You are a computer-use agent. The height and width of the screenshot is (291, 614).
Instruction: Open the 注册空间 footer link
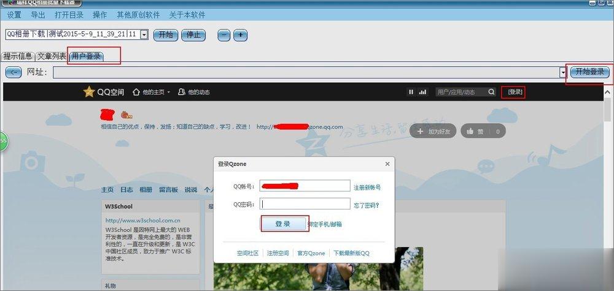(x=278, y=253)
